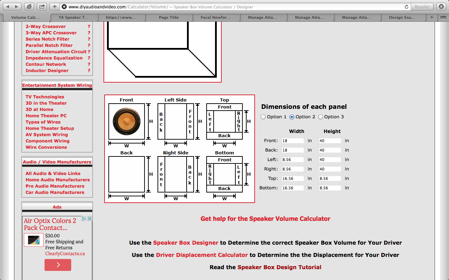Open the Car Audio Manufacturers link
This screenshot has height=280, width=449.
pyautogui.click(x=55, y=192)
